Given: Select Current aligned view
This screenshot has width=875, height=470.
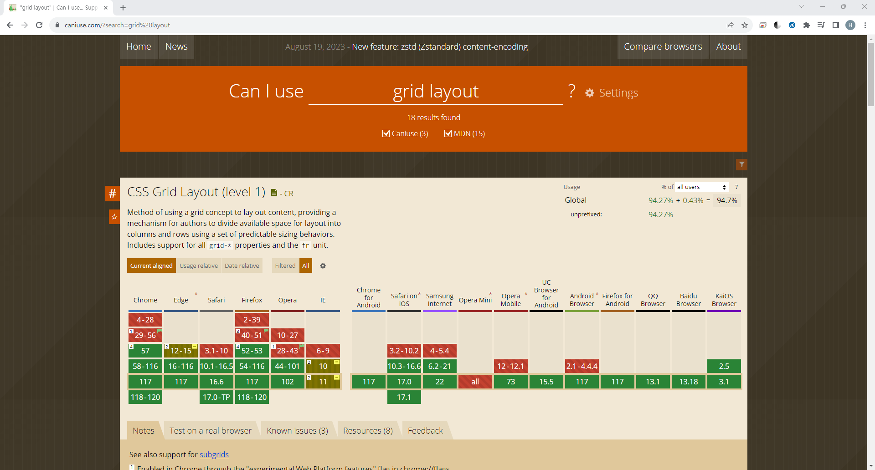Looking at the screenshot, I should (x=151, y=266).
